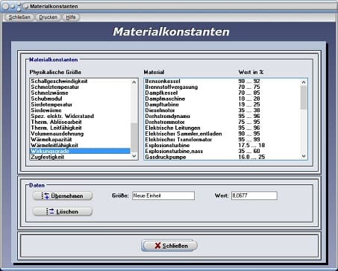Select the Dieselmotor material row
This screenshot has width=338, height=271.
point(222,110)
